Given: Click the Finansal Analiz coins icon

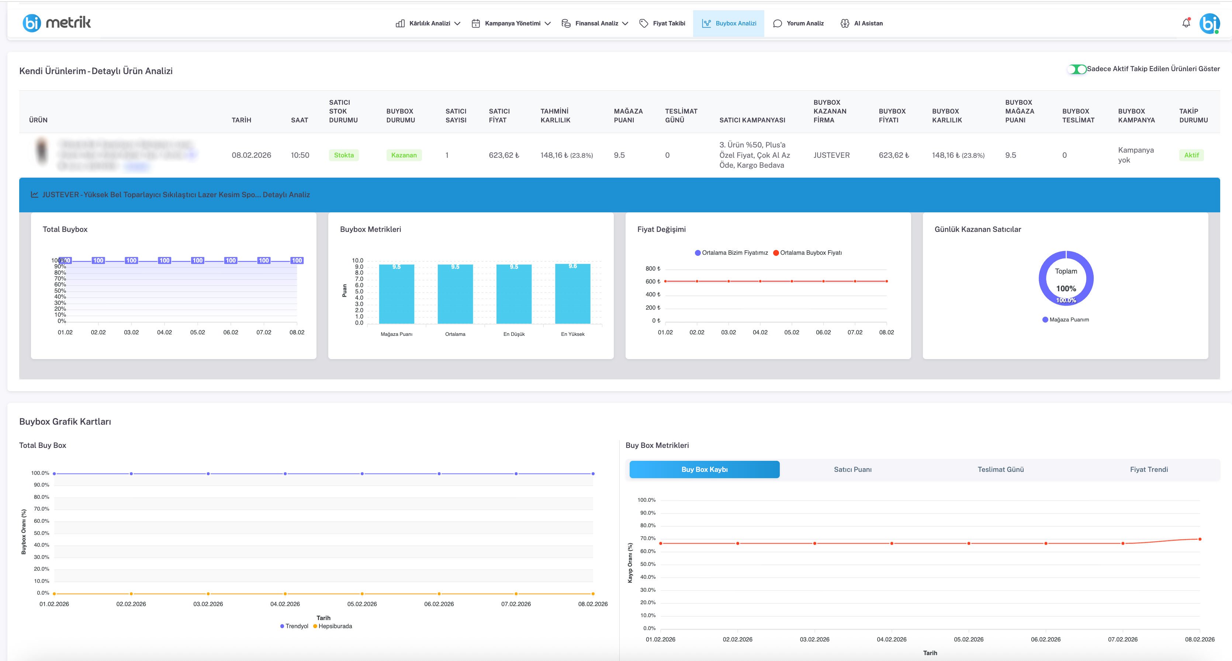Looking at the screenshot, I should (x=566, y=24).
